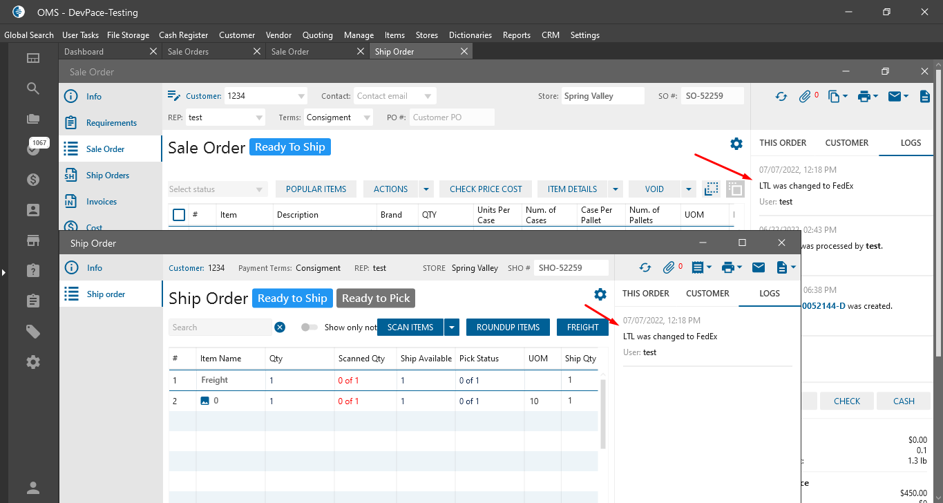Expand the SCAN ITEMS dropdown arrow
943x503 pixels.
(452, 328)
